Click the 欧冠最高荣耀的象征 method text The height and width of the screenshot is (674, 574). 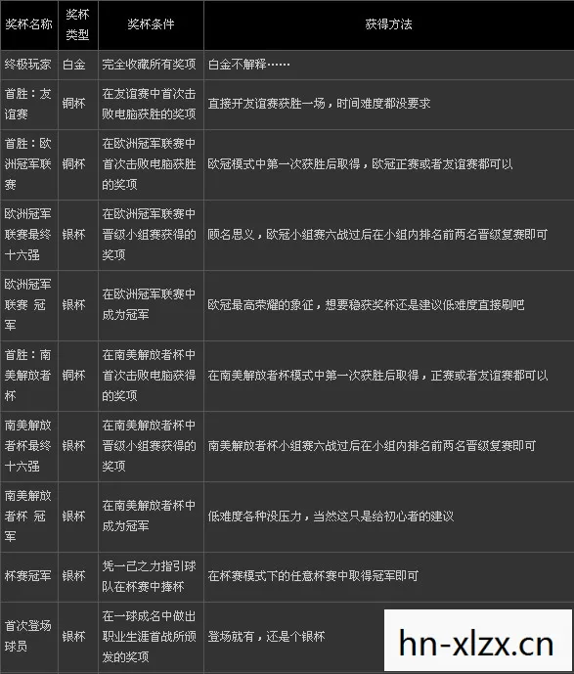tap(366, 305)
